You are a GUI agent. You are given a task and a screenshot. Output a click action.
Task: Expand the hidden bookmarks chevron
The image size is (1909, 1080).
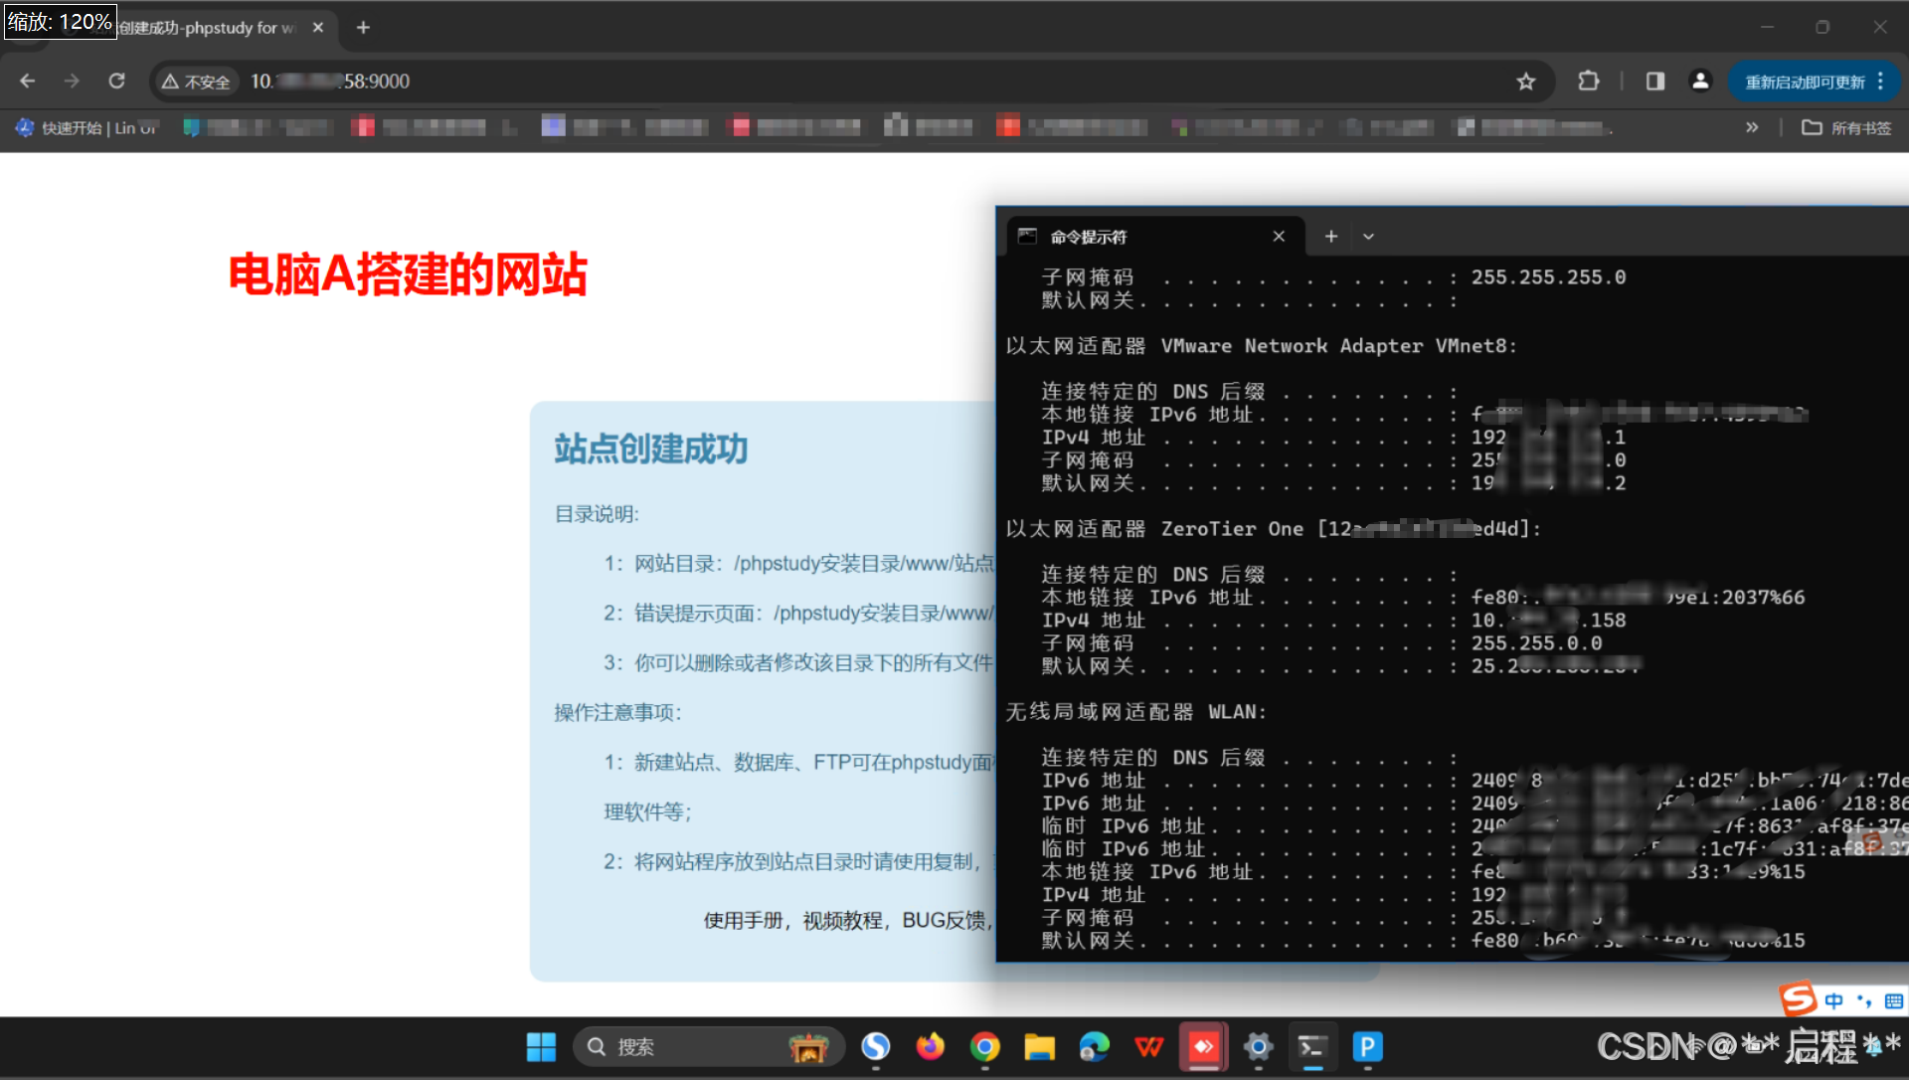click(x=1752, y=127)
